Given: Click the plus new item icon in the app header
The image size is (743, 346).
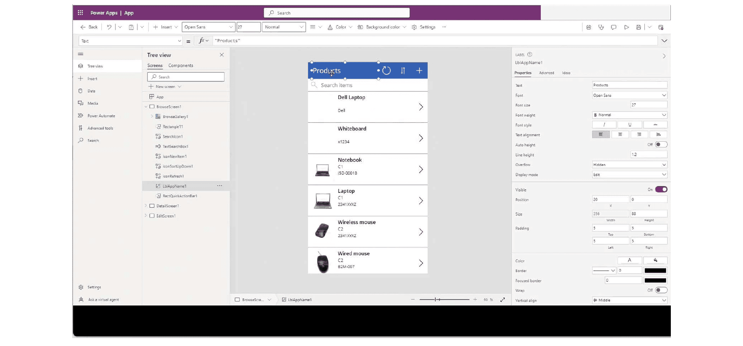Looking at the screenshot, I should (x=419, y=70).
